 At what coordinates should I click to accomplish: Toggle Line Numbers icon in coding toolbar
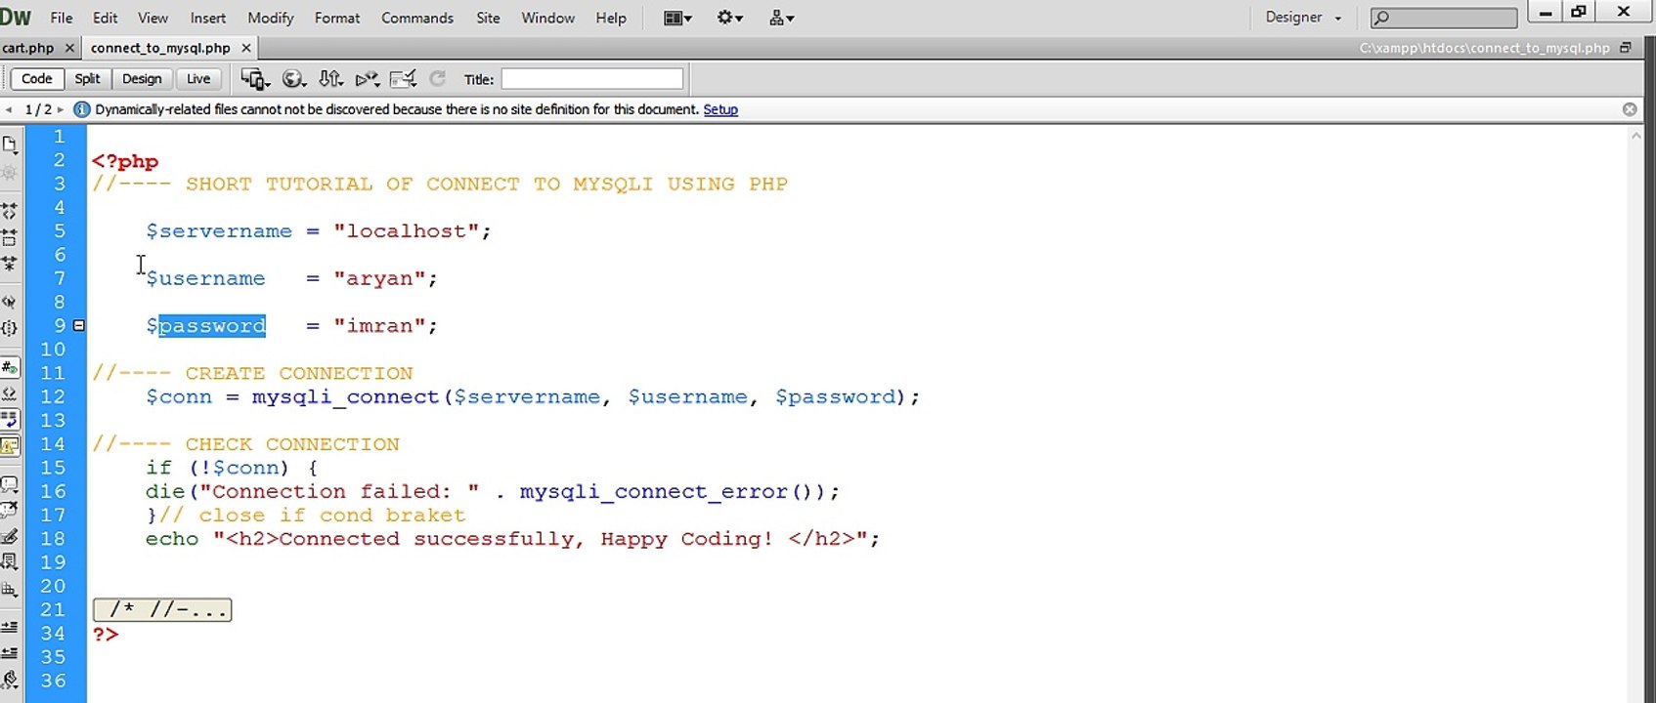pyautogui.click(x=10, y=368)
